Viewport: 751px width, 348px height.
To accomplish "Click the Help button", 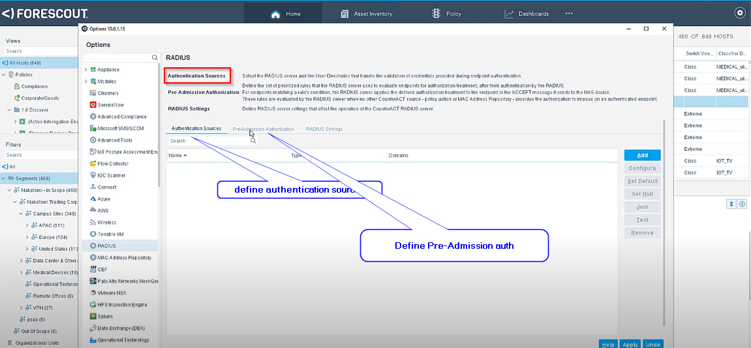I will click(x=608, y=344).
